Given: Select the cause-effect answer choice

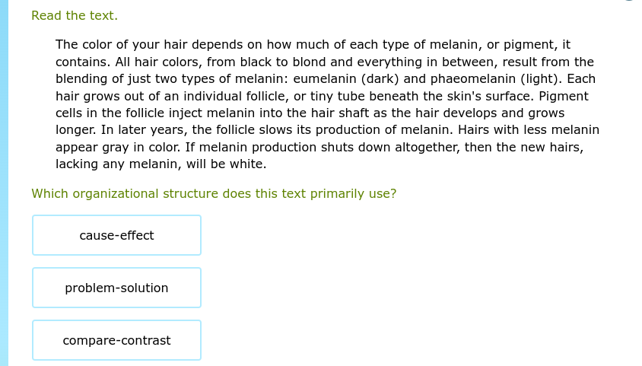Looking at the screenshot, I should (116, 235).
